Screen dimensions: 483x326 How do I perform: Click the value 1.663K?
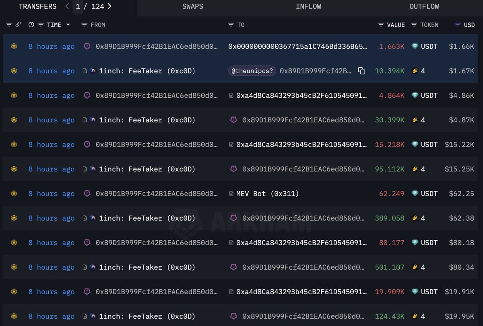[x=392, y=46]
